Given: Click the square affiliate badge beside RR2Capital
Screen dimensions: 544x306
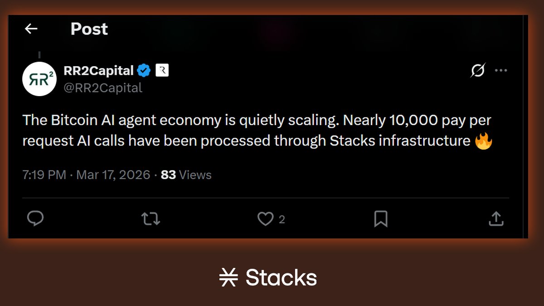Looking at the screenshot, I should [x=162, y=71].
